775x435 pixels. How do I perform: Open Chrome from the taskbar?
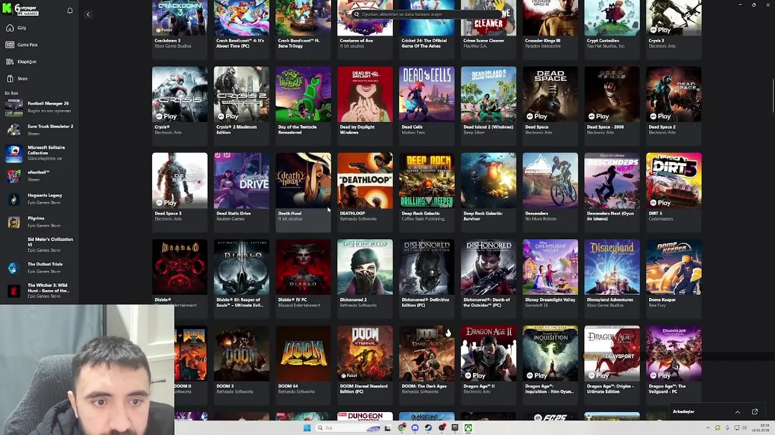pos(401,428)
